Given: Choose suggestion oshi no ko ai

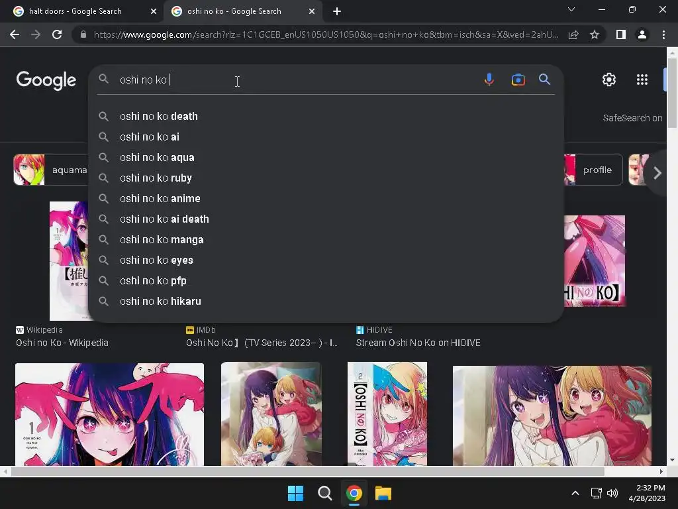Looking at the screenshot, I should pos(326,137).
